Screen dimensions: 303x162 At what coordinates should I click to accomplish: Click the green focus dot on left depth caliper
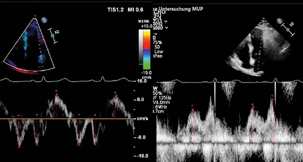click(x=53, y=36)
